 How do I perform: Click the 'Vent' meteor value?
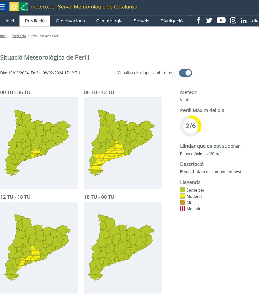184,100
